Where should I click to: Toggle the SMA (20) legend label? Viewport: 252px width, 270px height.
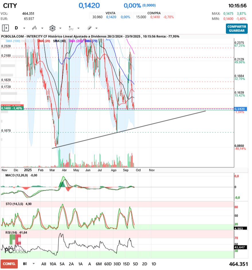tap(44, 41)
